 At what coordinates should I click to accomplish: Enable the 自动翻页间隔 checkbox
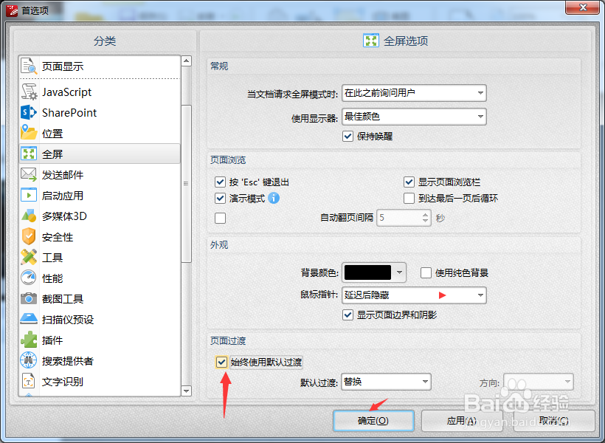point(220,218)
